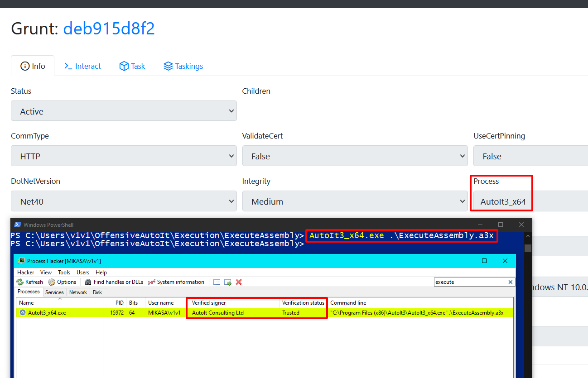The width and height of the screenshot is (588, 378).
Task: Open the View menu in Process Hacker
Action: click(x=46, y=273)
